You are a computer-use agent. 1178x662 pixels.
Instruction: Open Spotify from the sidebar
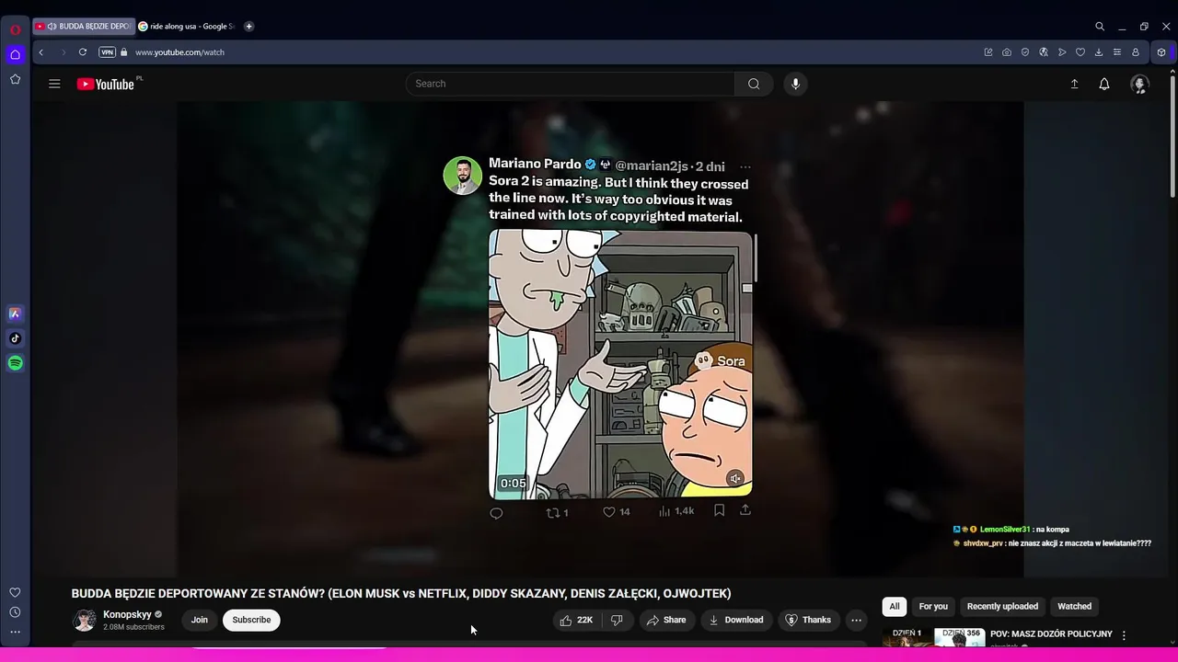[15, 363]
